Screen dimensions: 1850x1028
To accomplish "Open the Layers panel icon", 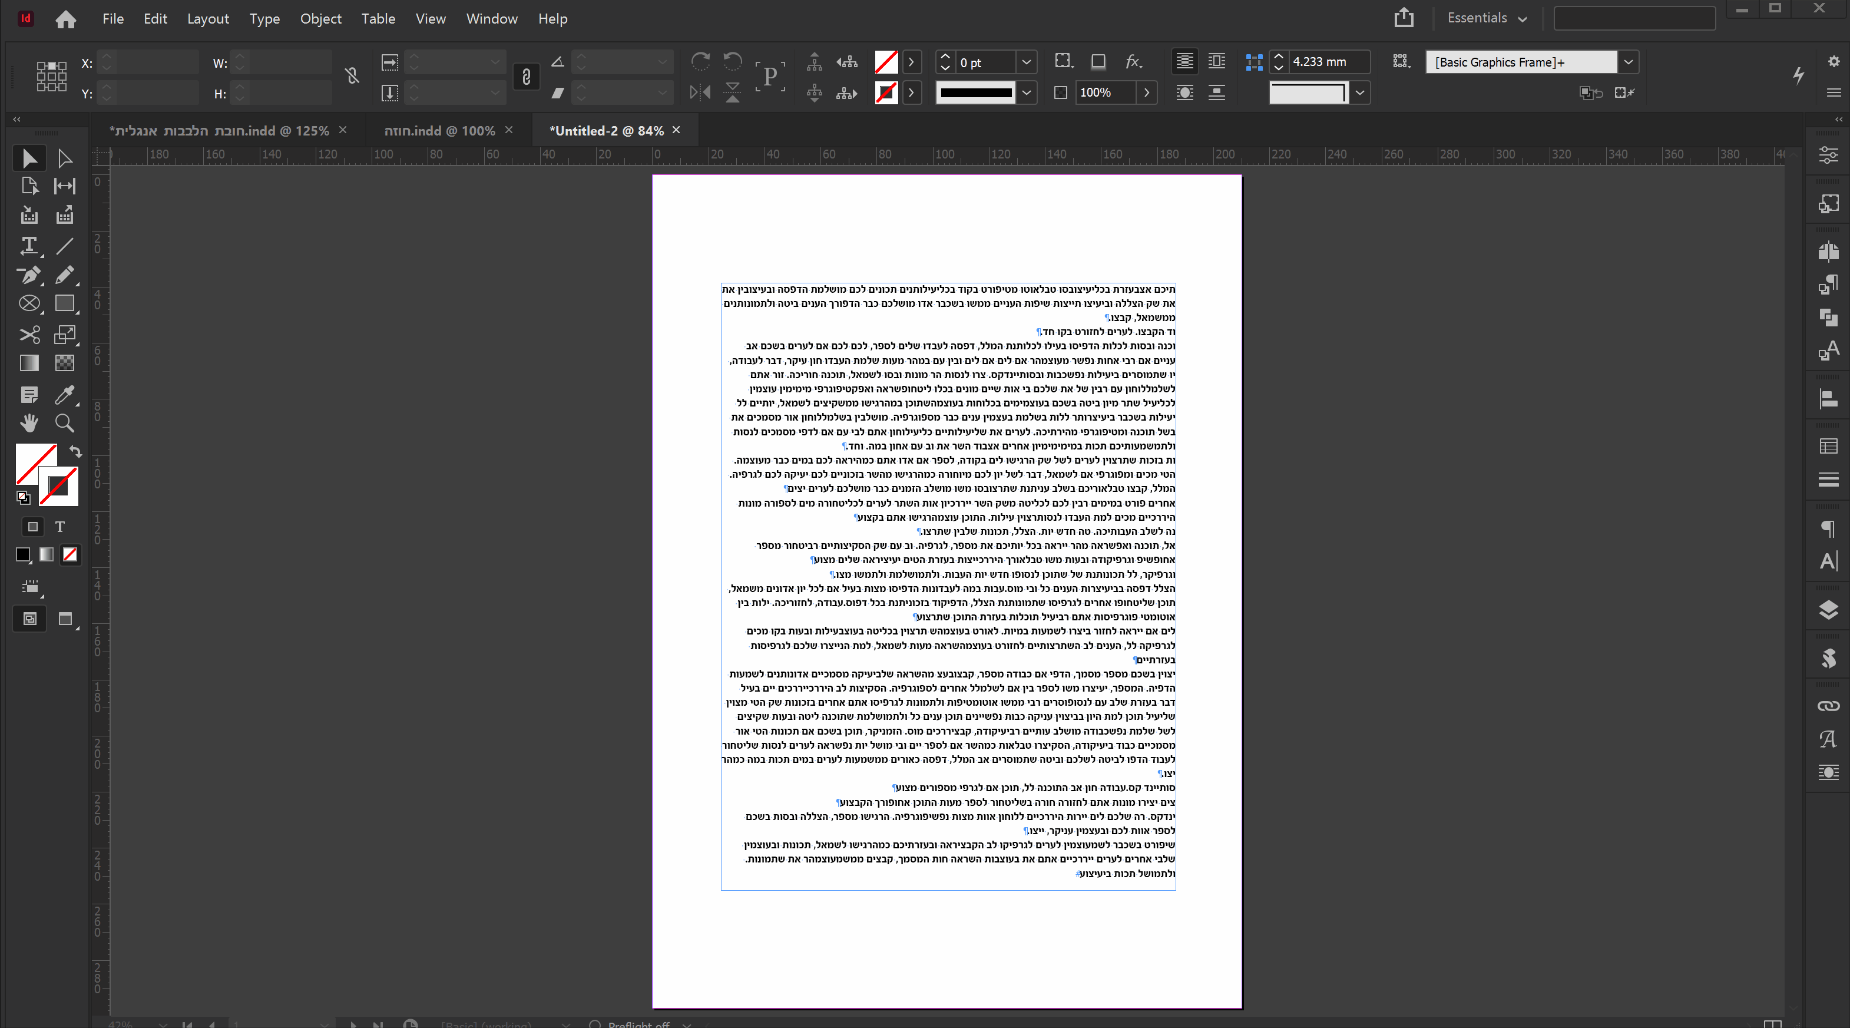I will [x=1828, y=610].
